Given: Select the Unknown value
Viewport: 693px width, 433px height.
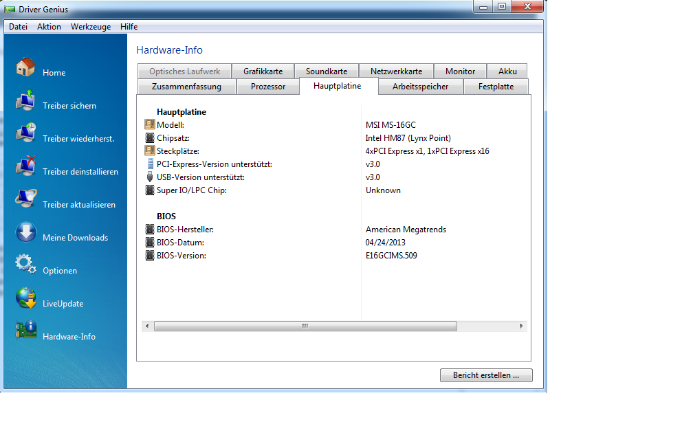Looking at the screenshot, I should [x=383, y=190].
